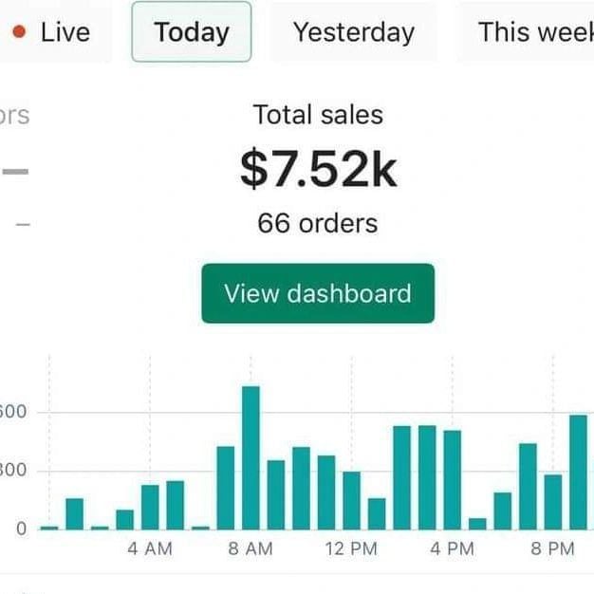Click the red Live indicator dot
Viewport: 594px width, 594px height.
coord(20,32)
